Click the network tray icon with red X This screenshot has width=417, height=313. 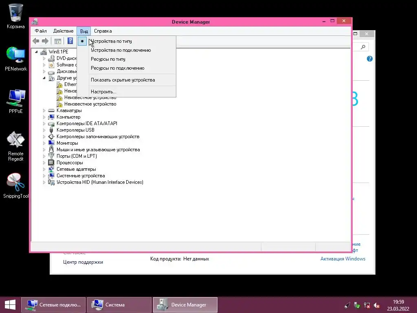(367, 305)
